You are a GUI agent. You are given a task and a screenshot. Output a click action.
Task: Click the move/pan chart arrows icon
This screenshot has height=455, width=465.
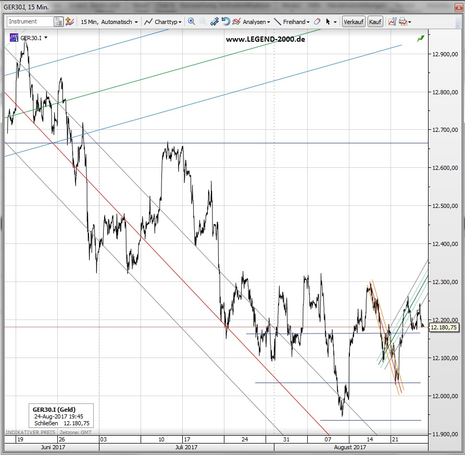pyautogui.click(x=215, y=22)
